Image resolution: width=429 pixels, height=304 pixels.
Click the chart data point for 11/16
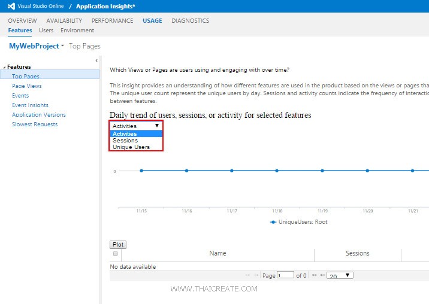point(186,171)
